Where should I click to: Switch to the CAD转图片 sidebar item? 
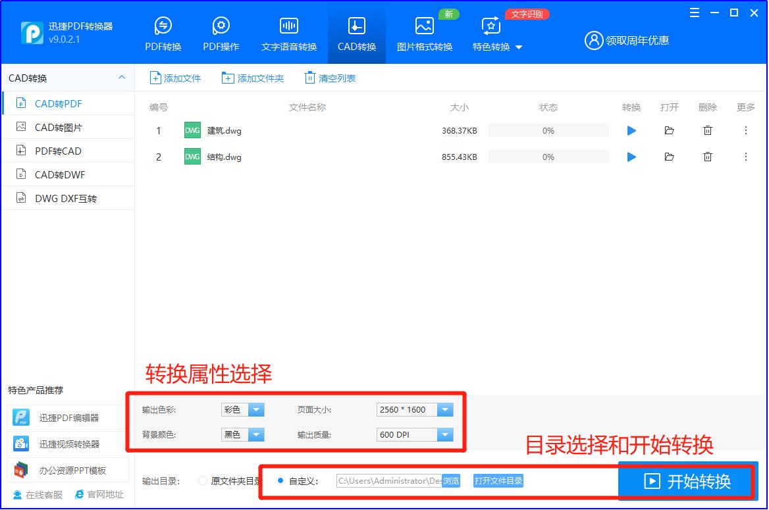tap(53, 127)
